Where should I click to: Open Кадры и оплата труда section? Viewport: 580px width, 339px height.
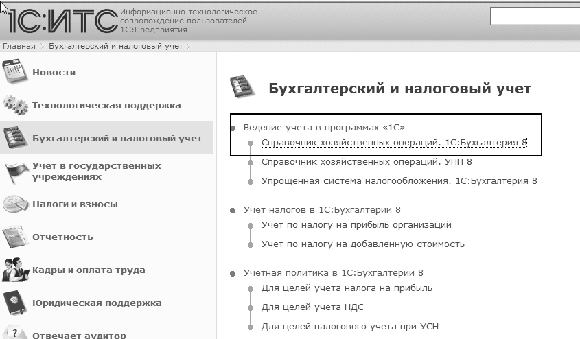click(x=89, y=270)
